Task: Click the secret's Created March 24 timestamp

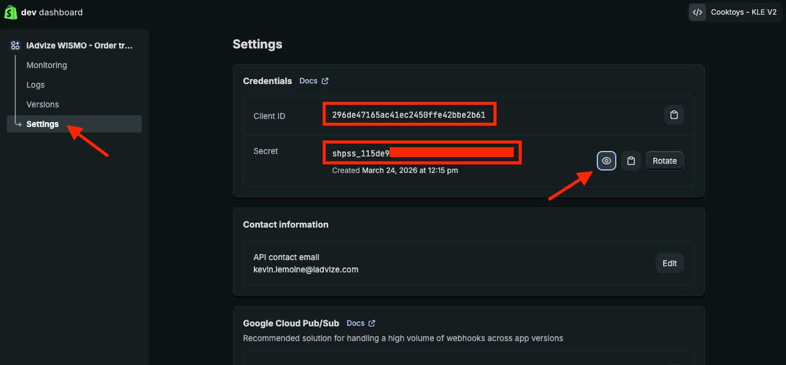Action: pyautogui.click(x=395, y=171)
